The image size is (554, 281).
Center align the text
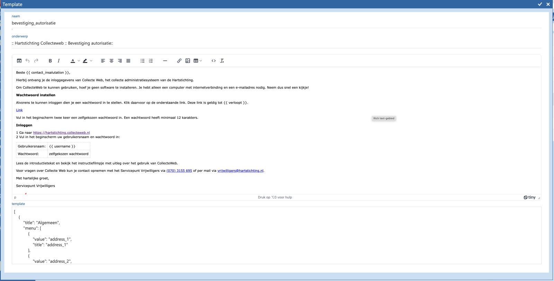coord(111,61)
